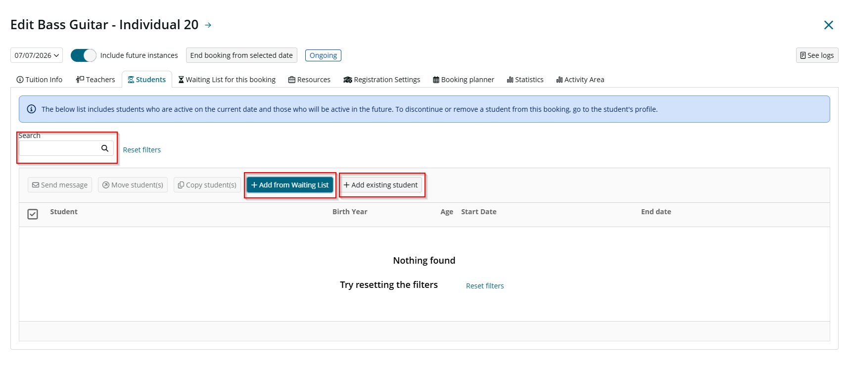Click Copy student(s) button

(x=207, y=185)
